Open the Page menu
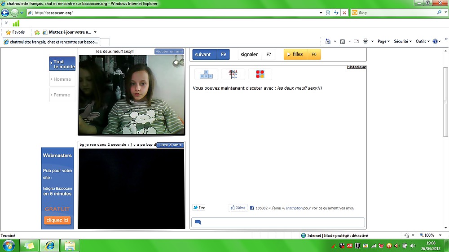Image resolution: width=449 pixels, height=252 pixels. (x=383, y=41)
